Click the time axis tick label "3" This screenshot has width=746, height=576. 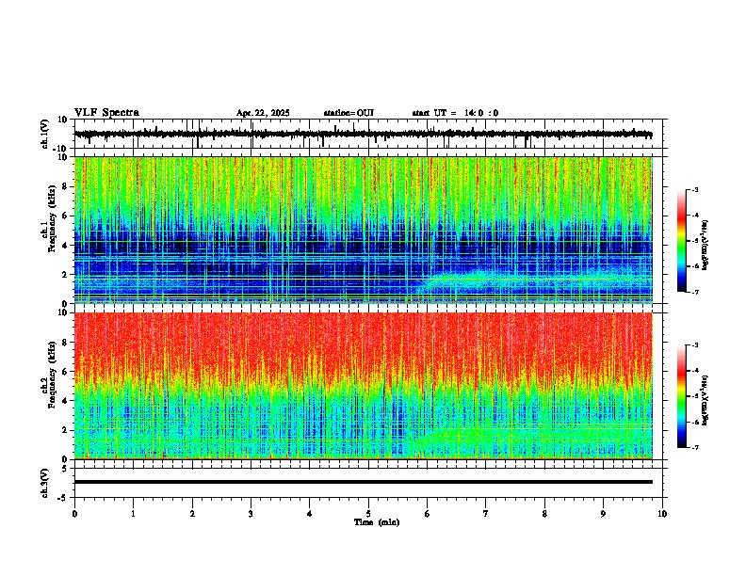[x=251, y=514]
